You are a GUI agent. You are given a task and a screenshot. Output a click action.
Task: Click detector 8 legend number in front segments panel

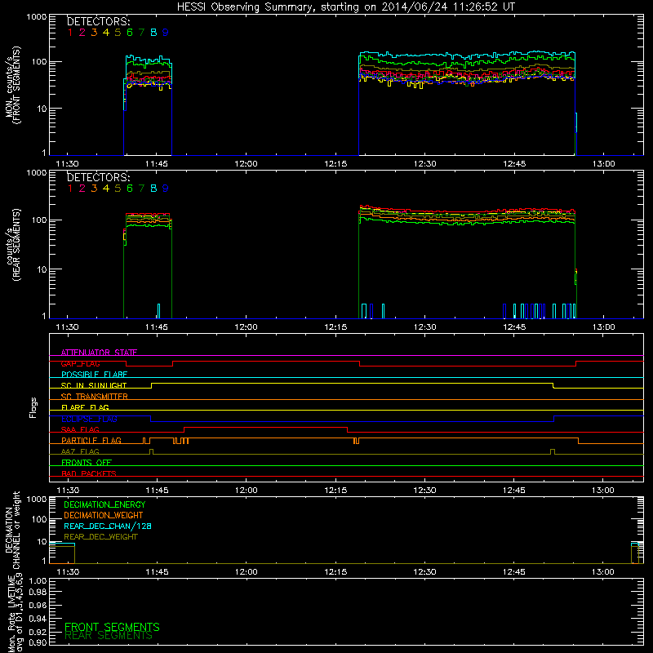click(x=153, y=33)
